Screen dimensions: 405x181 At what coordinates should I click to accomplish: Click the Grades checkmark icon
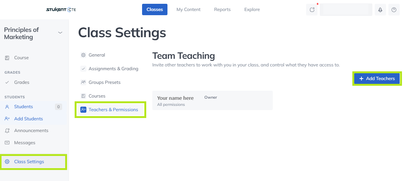7,82
